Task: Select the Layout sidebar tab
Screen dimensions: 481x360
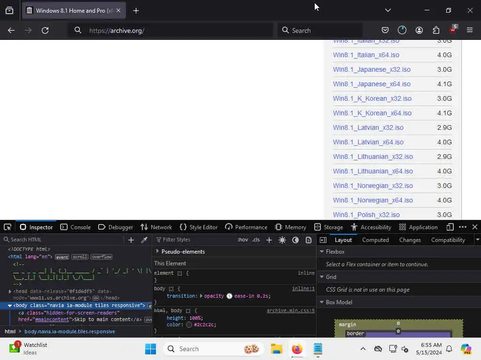Action: pos(343,240)
